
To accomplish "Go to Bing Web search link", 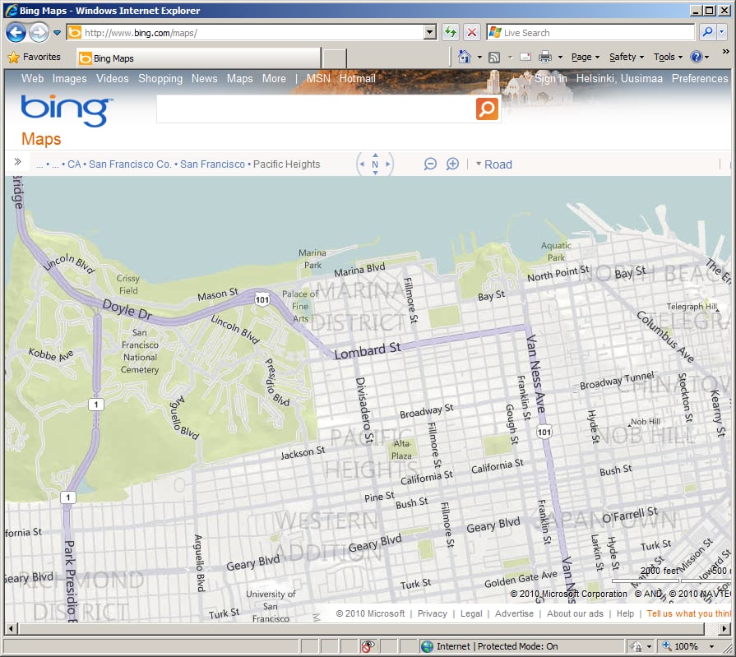I will [x=32, y=78].
